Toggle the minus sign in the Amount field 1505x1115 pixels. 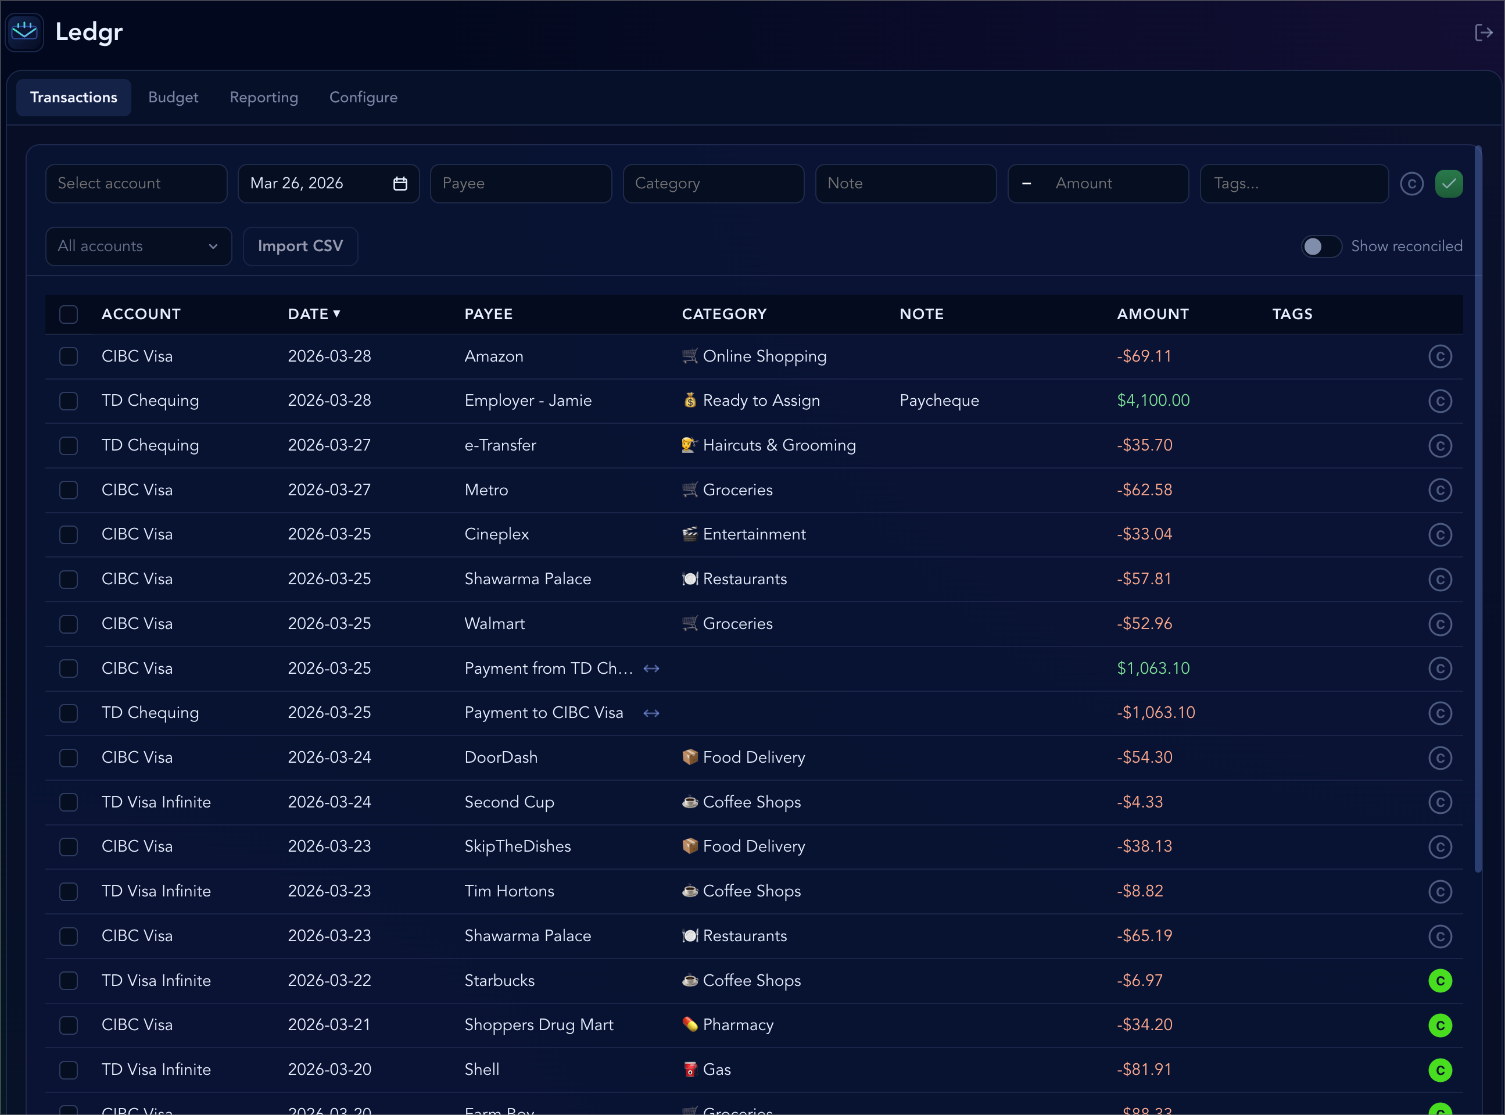click(1027, 183)
